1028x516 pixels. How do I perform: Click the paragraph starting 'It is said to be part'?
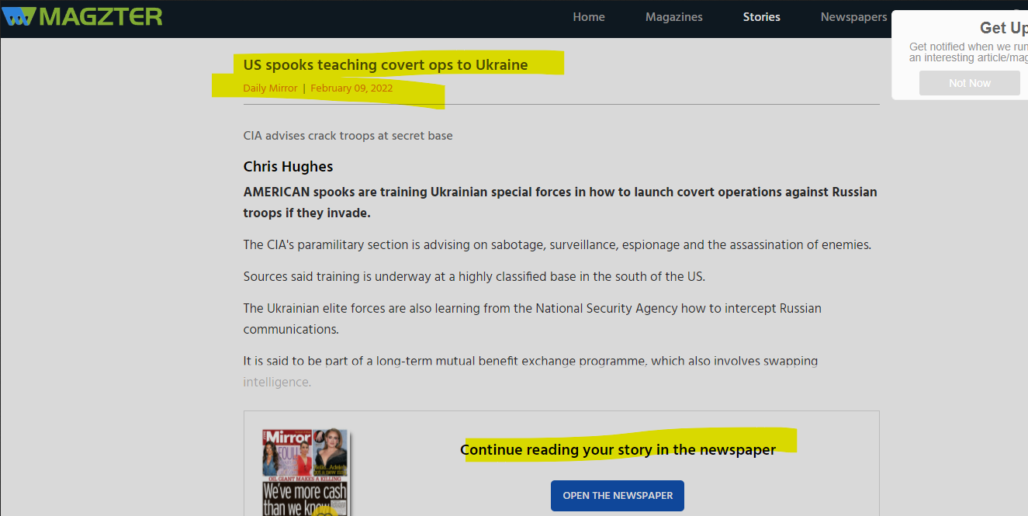(531, 372)
